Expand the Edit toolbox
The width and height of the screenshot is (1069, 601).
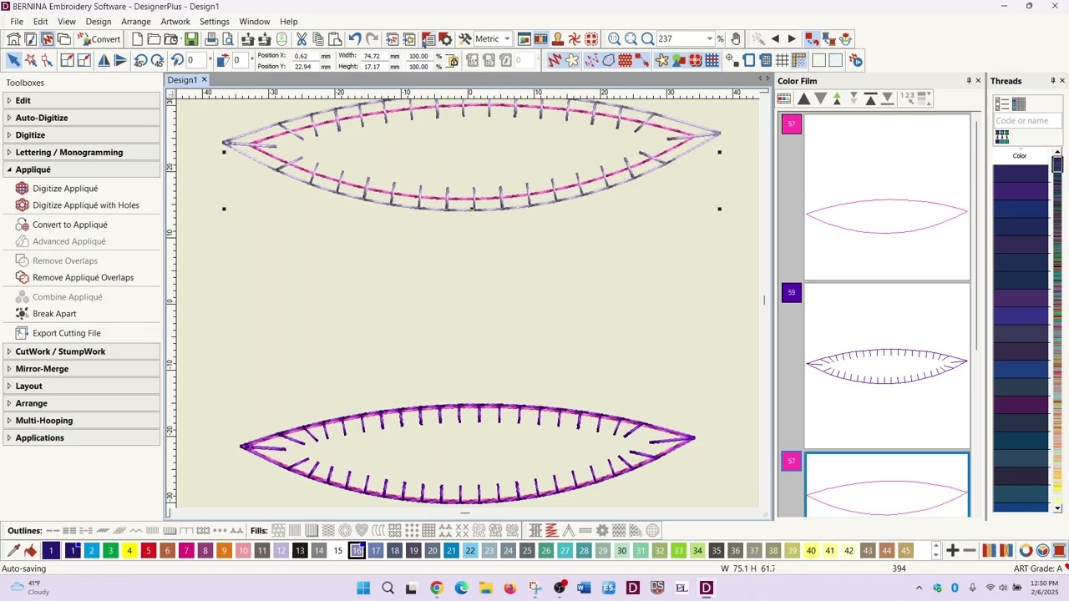[x=81, y=100]
